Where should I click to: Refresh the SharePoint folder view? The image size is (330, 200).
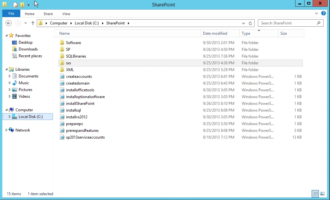(x=250, y=23)
